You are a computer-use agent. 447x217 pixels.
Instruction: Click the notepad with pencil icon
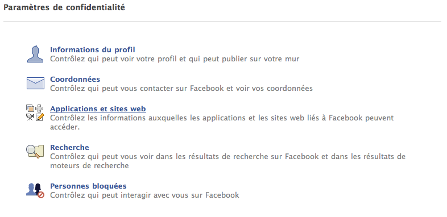(x=39, y=117)
